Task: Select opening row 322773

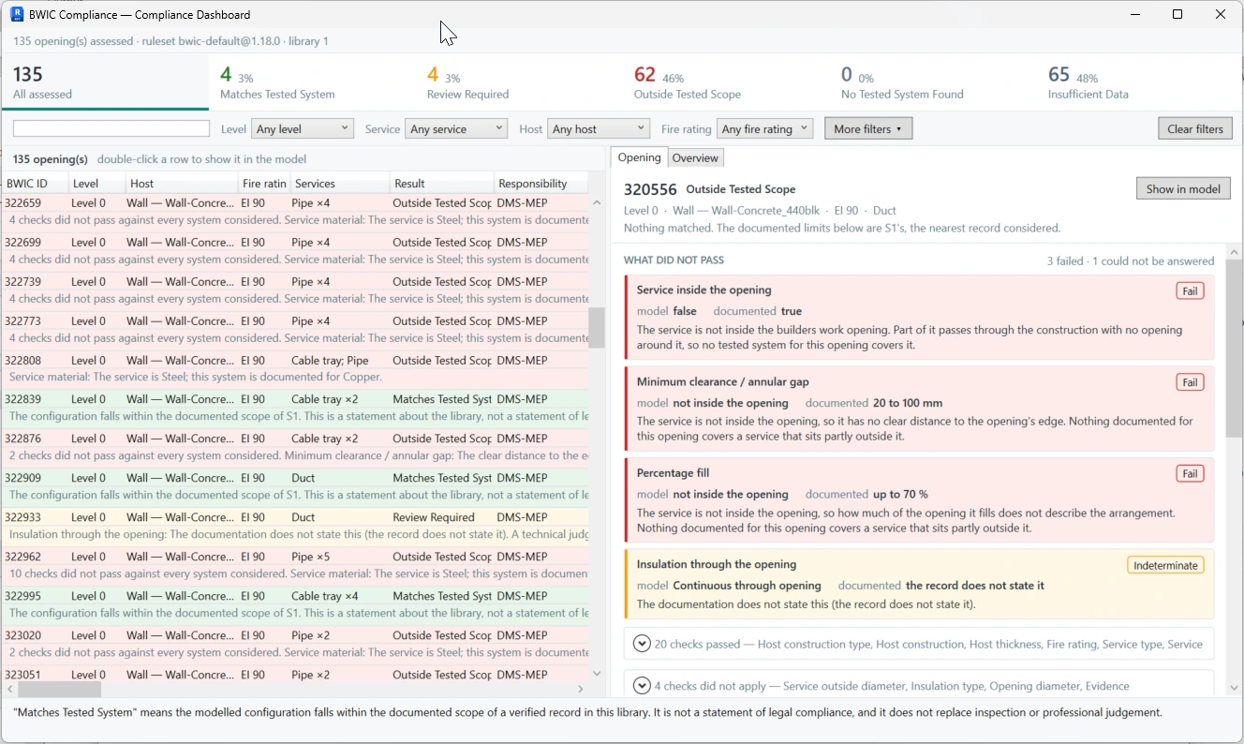Action: tap(295, 330)
